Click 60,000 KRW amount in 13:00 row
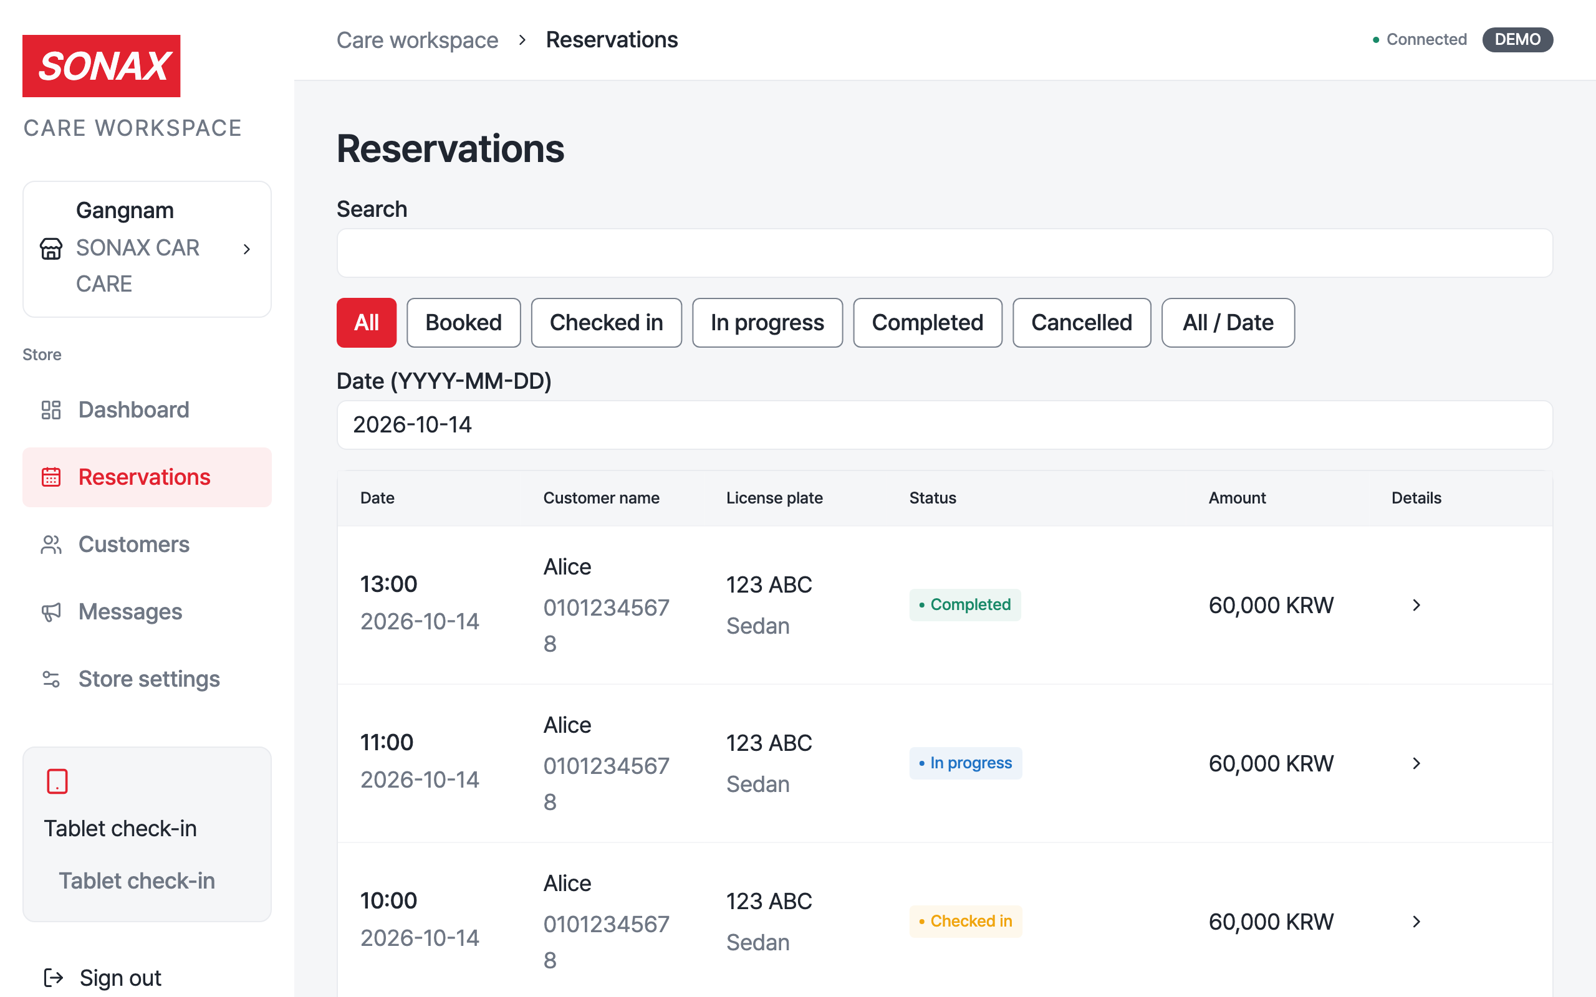Viewport: 1596px width, 997px height. (x=1271, y=605)
